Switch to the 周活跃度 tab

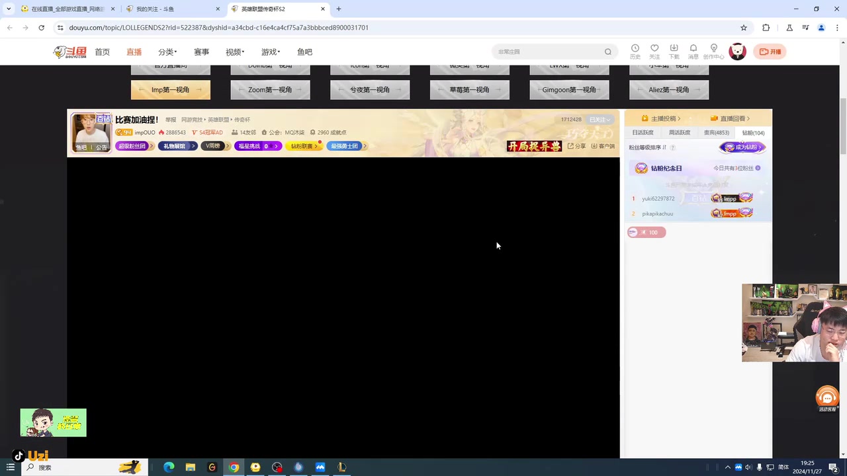[680, 133]
